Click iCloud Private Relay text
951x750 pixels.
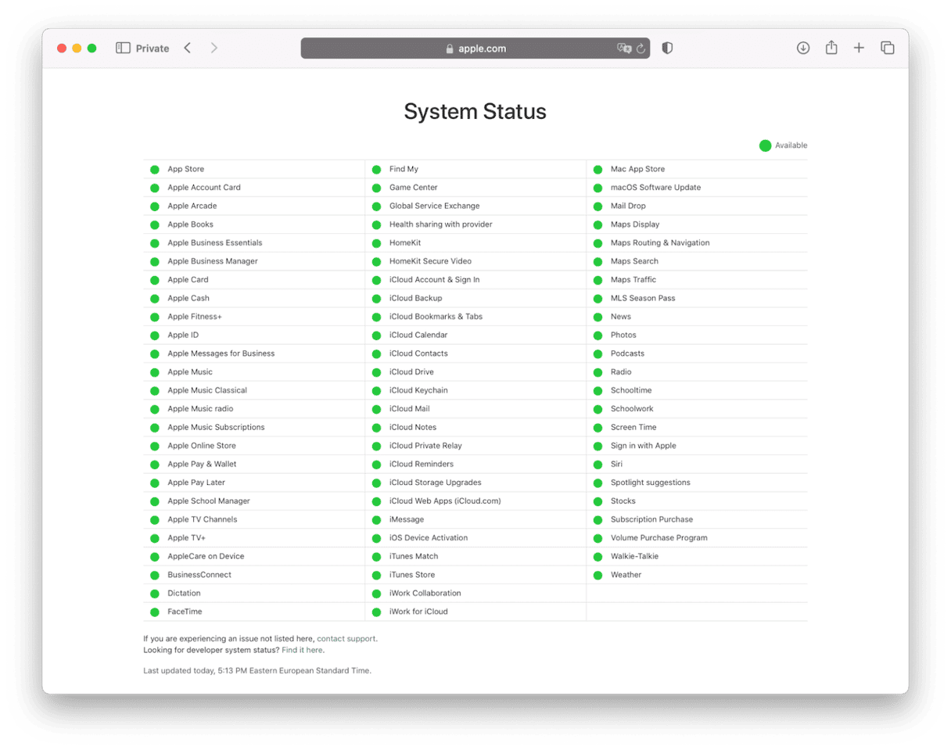click(425, 446)
